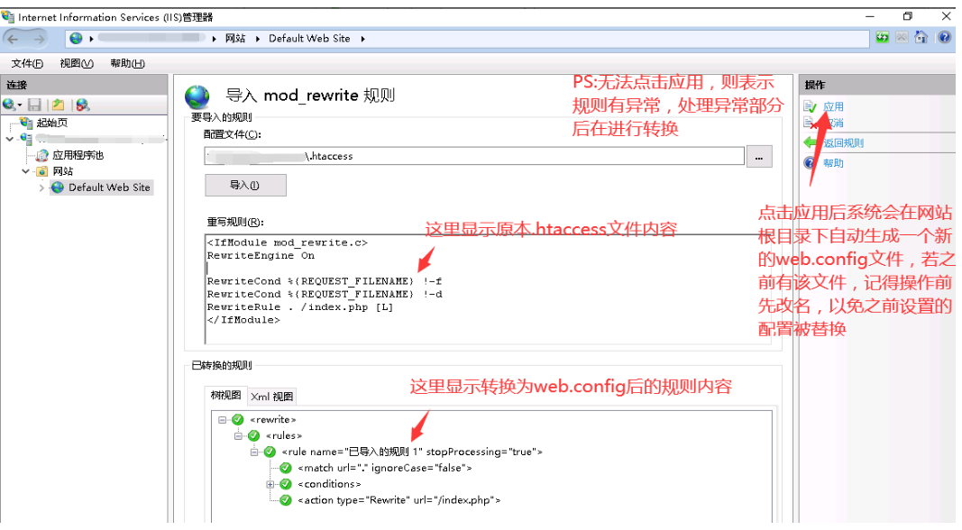The image size is (962, 530).
Task: Open the 文件(F) menu
Action: coord(27,63)
